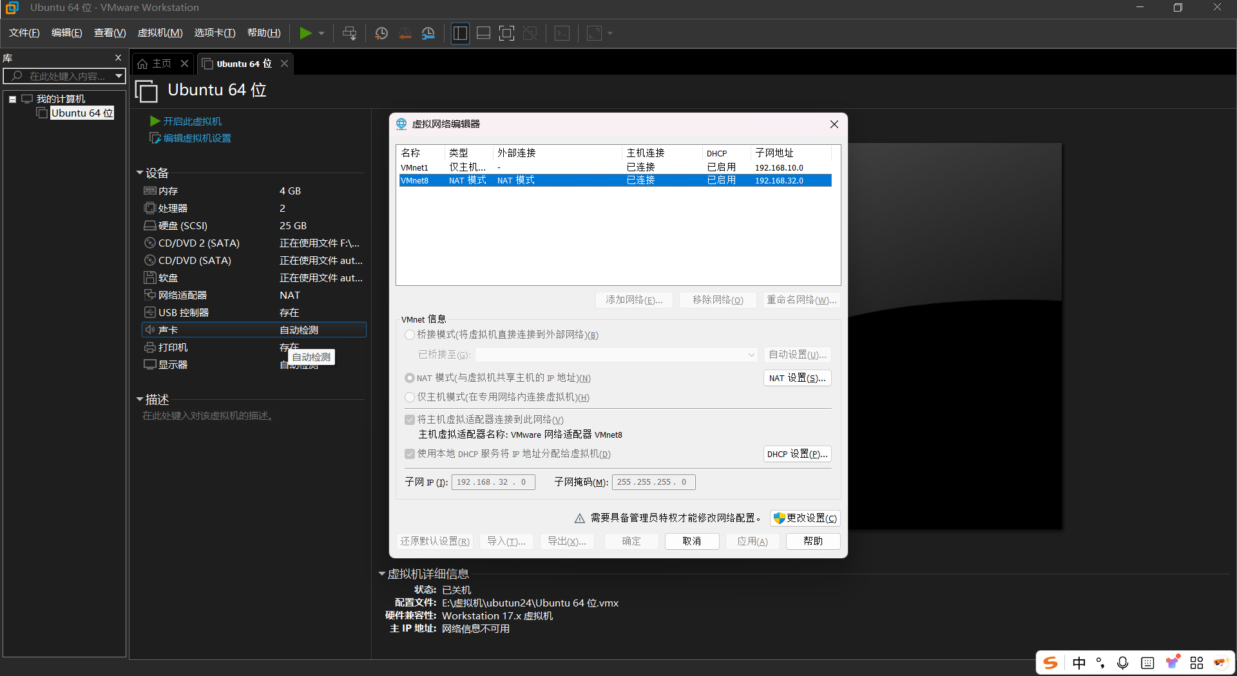The width and height of the screenshot is (1237, 676).
Task: Select the USB 控制器 device icon
Action: (x=149, y=312)
